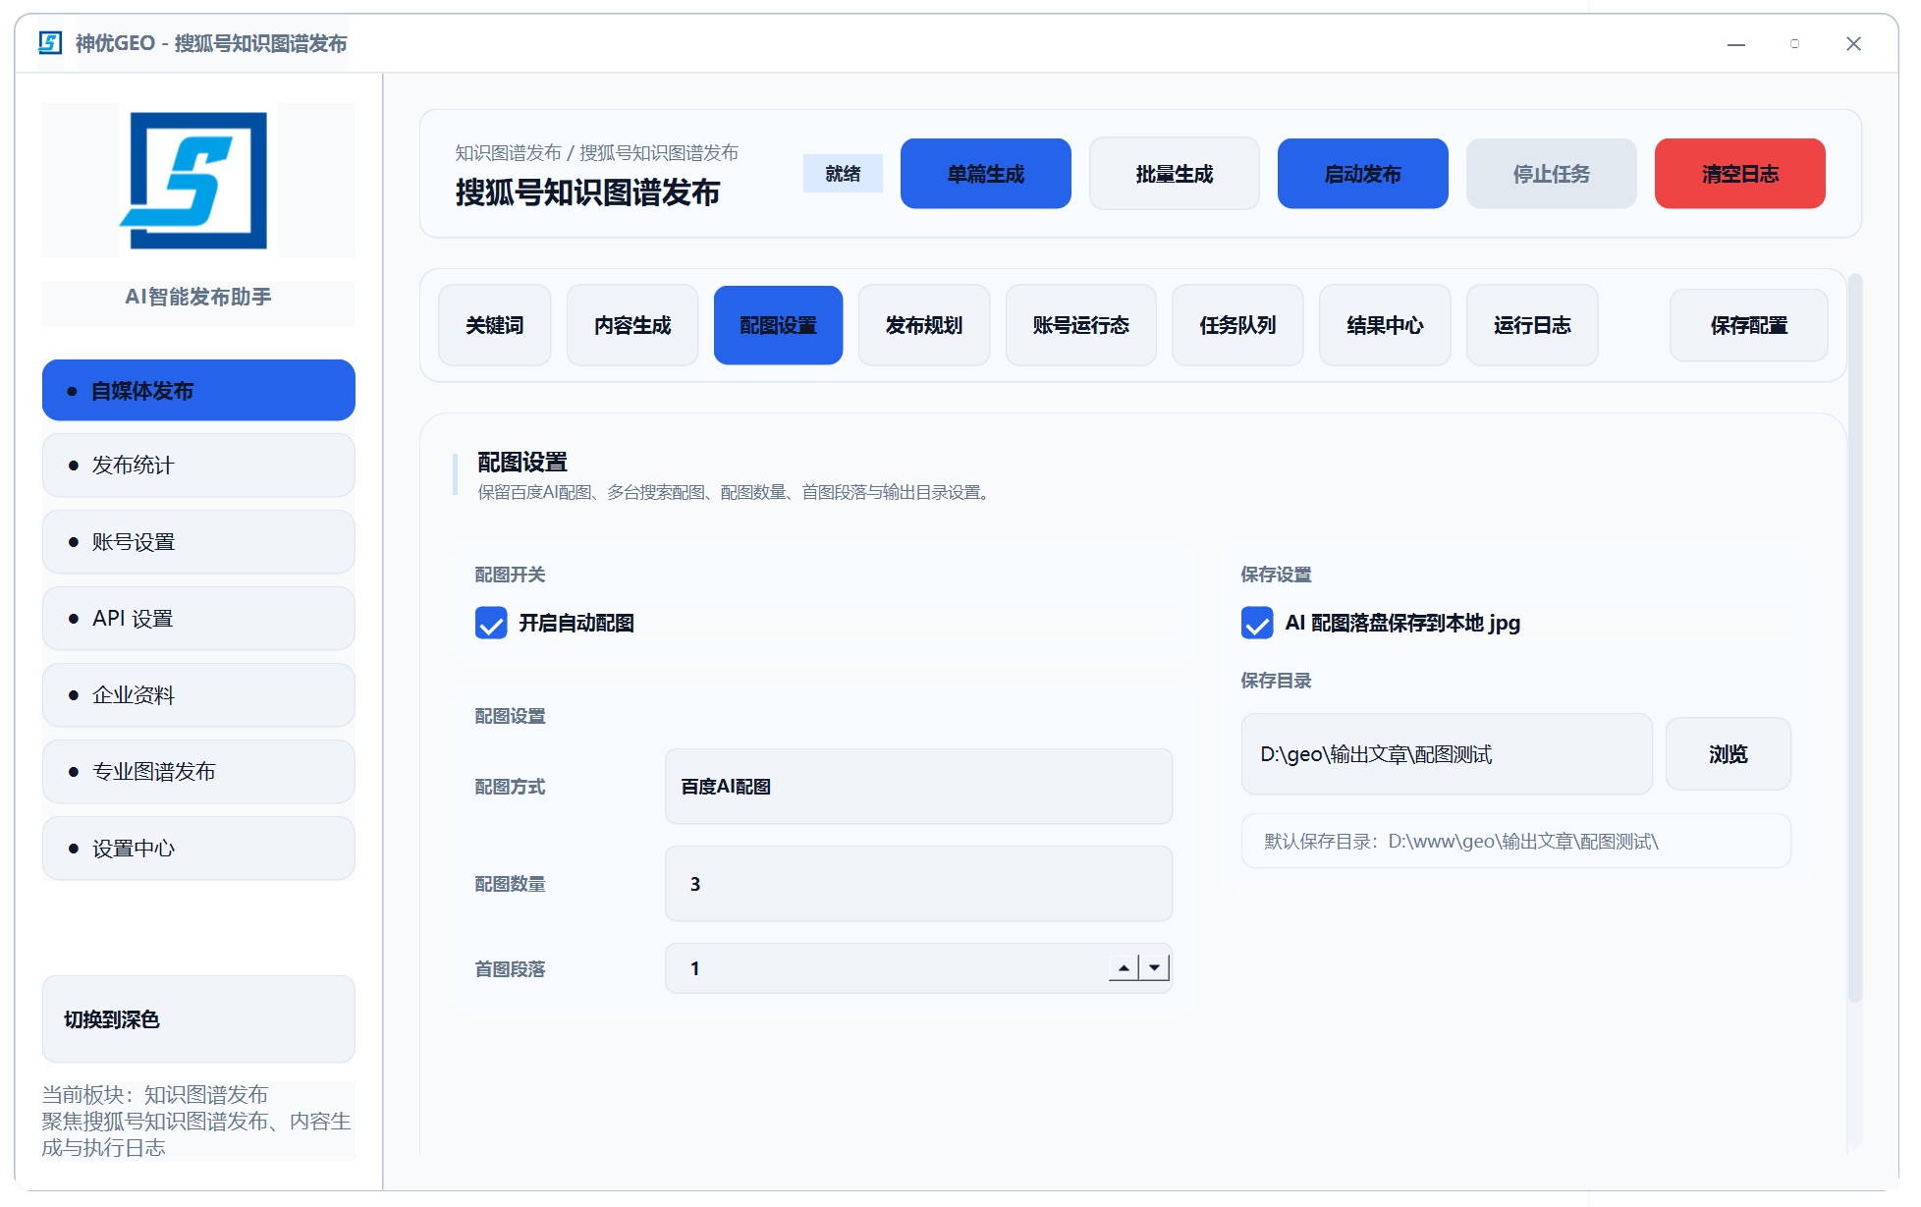Switch to 任务队列 tab

pyautogui.click(x=1237, y=325)
